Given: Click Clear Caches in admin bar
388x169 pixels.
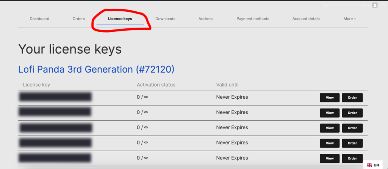Looking at the screenshot, I should [332, 5].
